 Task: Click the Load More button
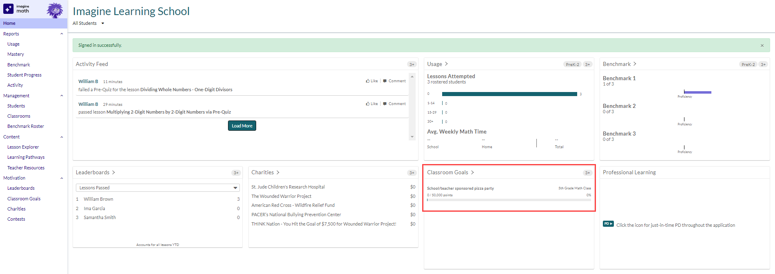pos(242,126)
